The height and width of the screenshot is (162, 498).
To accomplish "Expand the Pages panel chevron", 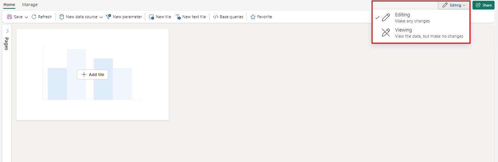I will [x=7, y=31].
